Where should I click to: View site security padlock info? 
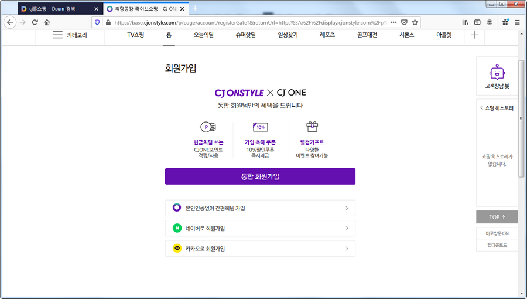108,22
